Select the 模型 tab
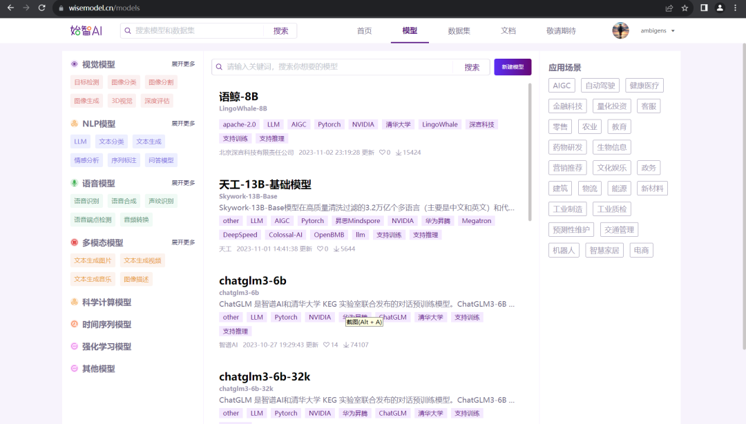The height and width of the screenshot is (424, 746). point(410,30)
